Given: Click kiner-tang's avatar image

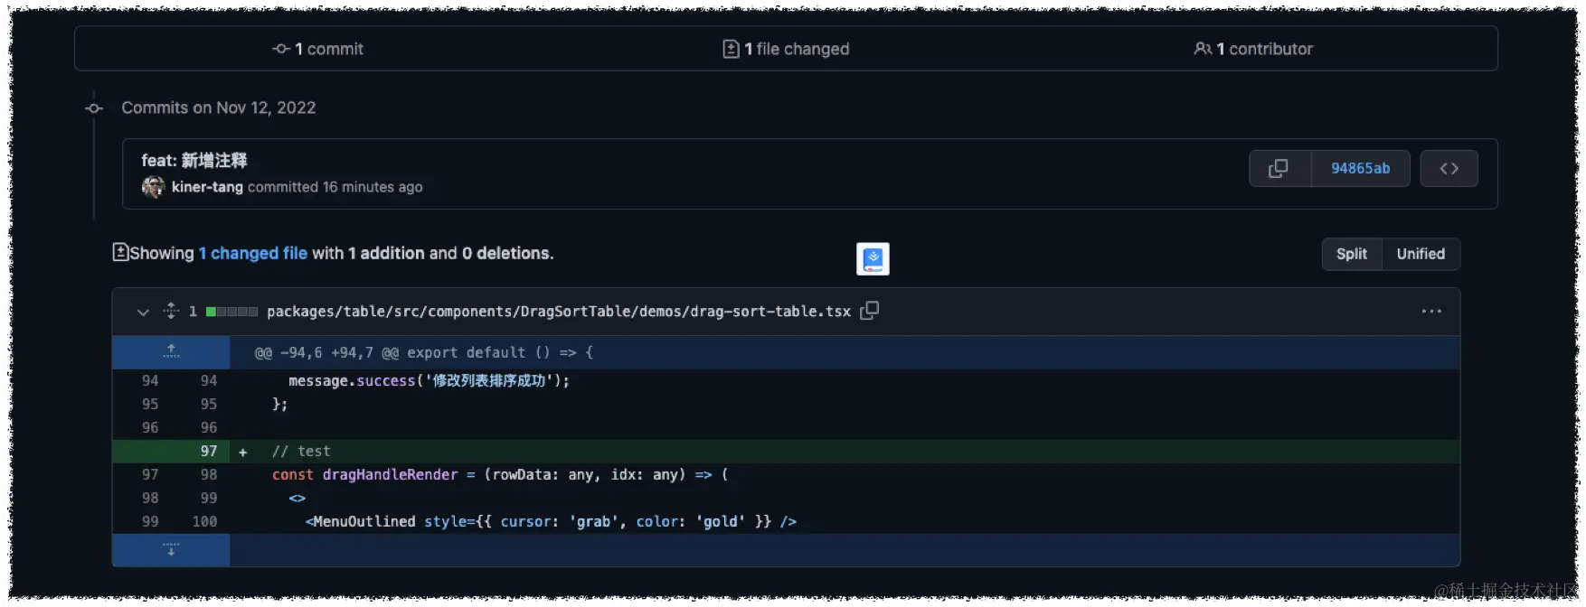Looking at the screenshot, I should pos(153,187).
